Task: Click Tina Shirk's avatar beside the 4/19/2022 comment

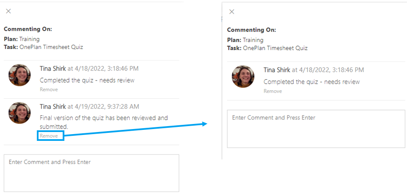Action: [x=19, y=113]
